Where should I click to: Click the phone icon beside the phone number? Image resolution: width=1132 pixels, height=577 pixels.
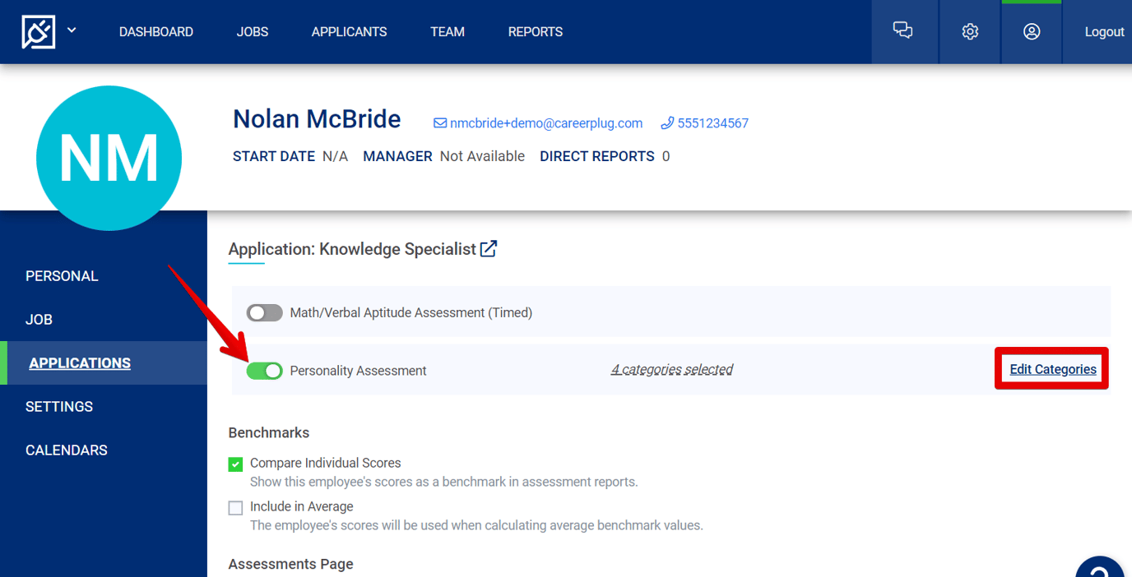coord(666,122)
